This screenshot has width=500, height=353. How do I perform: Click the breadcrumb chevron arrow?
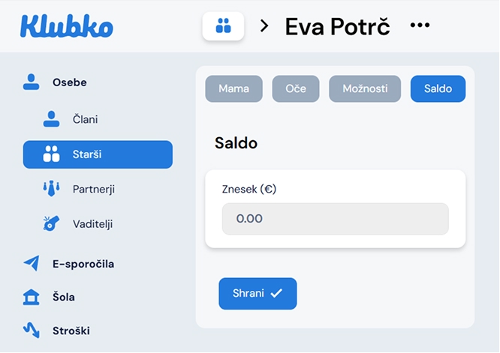click(x=264, y=26)
